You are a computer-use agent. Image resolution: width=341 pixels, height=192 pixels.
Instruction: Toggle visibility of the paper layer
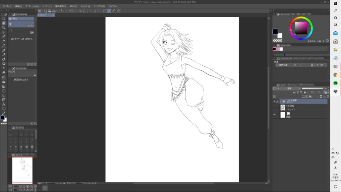(x=275, y=115)
